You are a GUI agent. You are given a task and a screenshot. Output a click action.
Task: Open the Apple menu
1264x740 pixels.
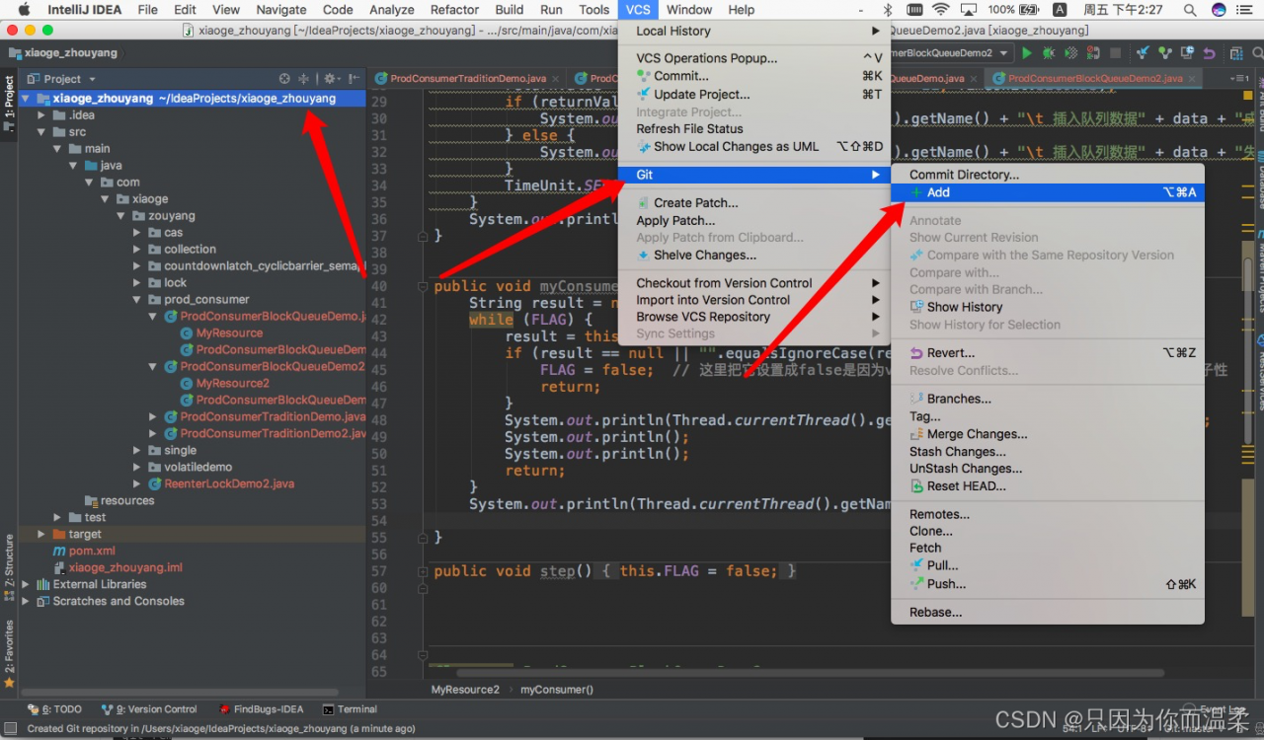tap(23, 10)
